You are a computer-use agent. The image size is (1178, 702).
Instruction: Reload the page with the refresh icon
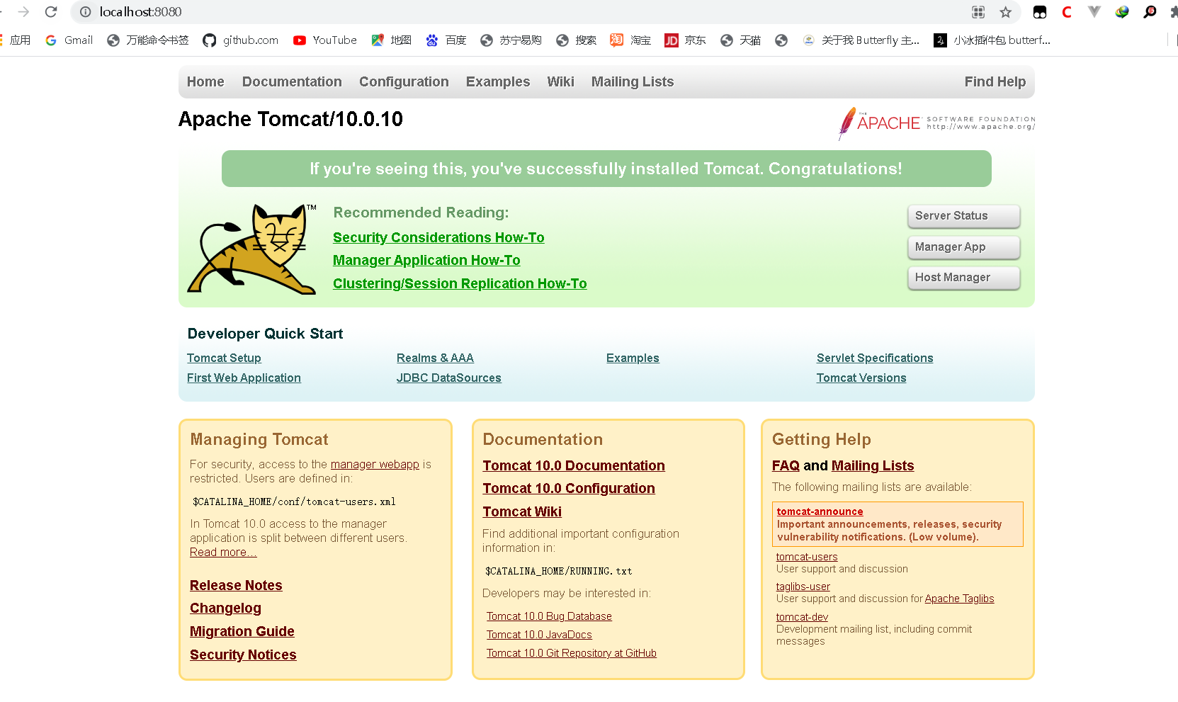(x=51, y=12)
